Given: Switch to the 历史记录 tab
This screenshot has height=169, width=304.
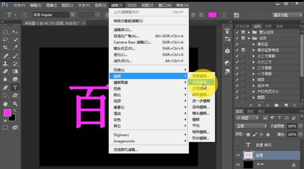Looking at the screenshot, I should [242, 26].
